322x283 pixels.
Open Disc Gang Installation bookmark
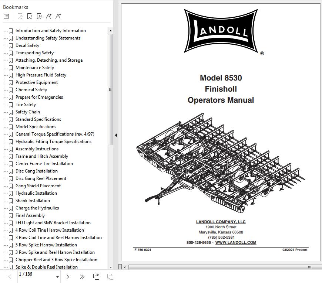[37, 171]
